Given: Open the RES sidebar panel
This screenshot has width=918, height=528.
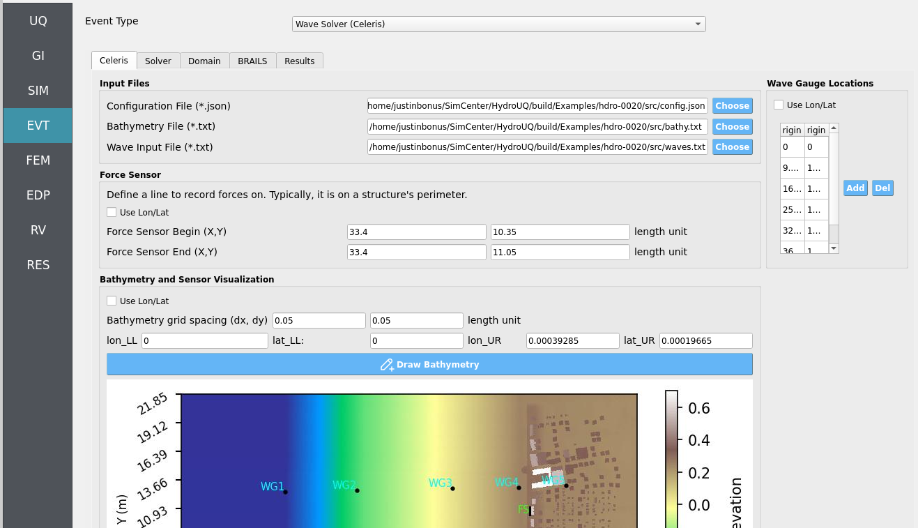Looking at the screenshot, I should click(x=38, y=265).
